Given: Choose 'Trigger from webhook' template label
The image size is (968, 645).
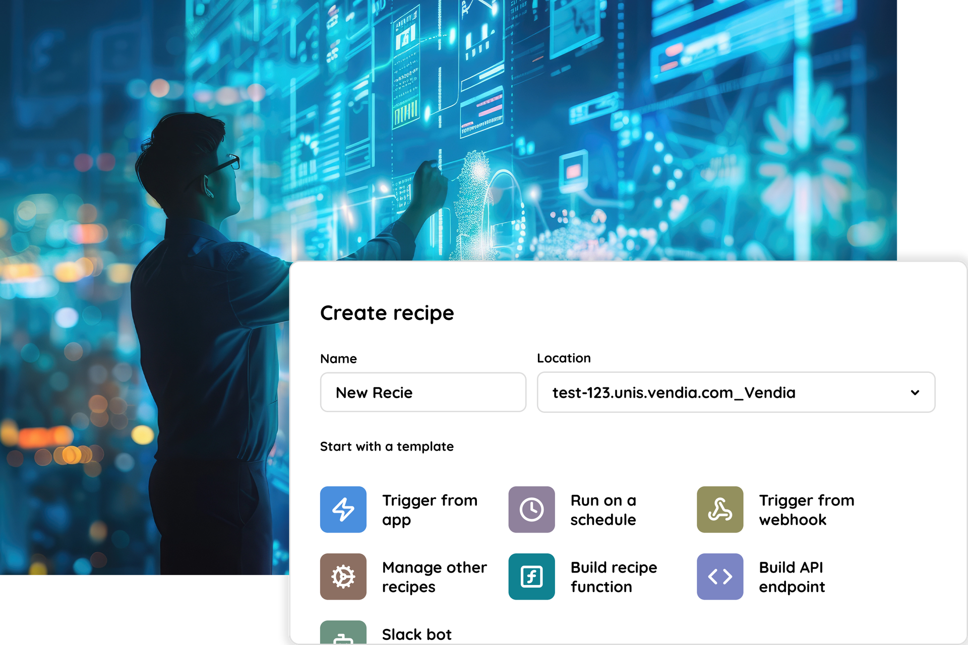Looking at the screenshot, I should tap(806, 509).
